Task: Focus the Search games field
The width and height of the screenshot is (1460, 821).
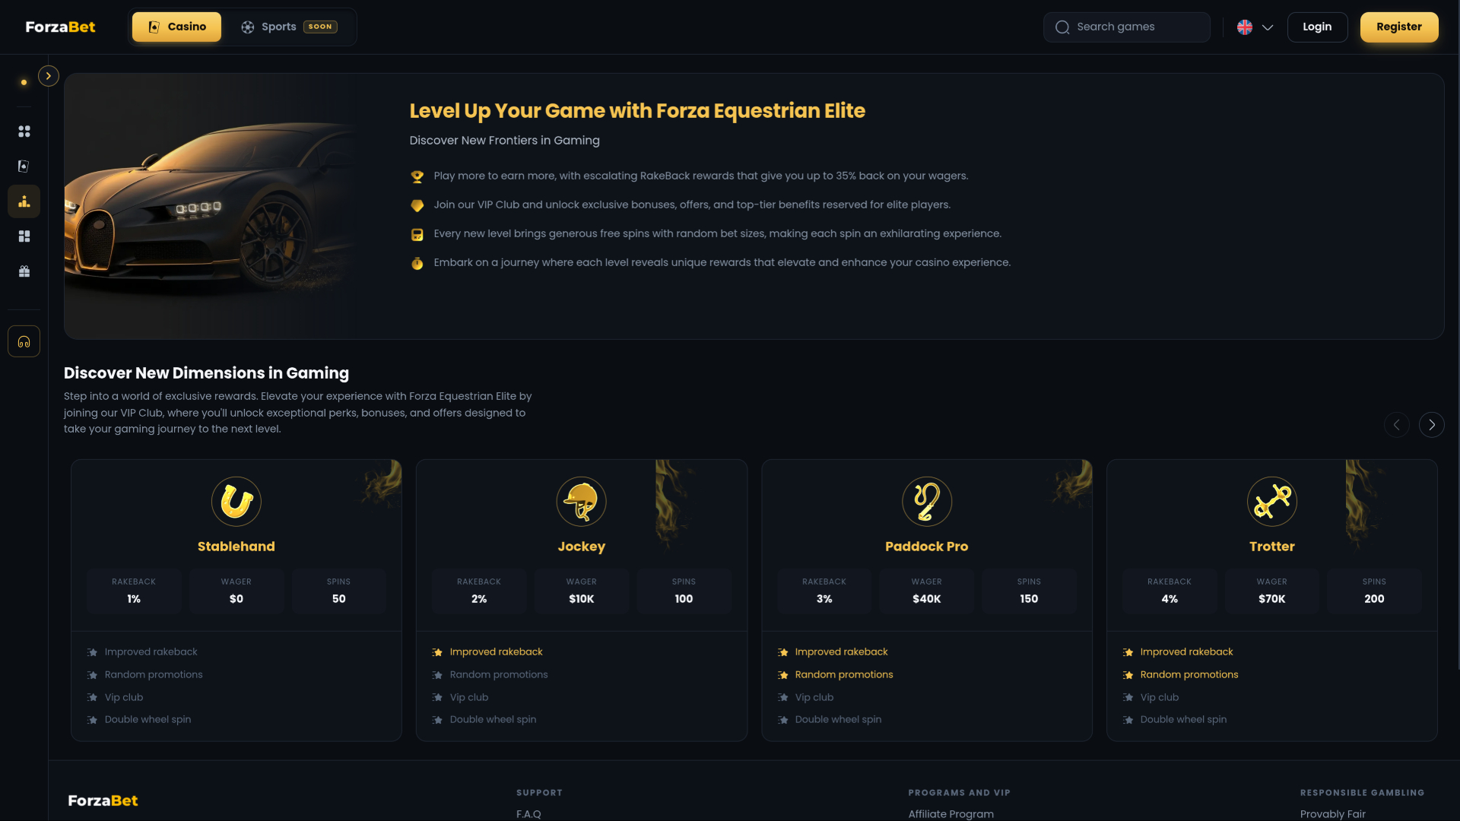Action: pyautogui.click(x=1127, y=27)
